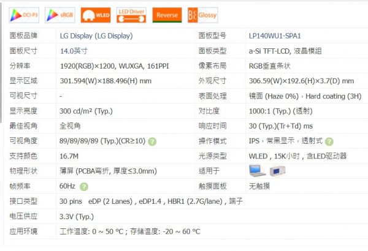Click the 应用环境 row label
Viewport: 368px width, 251px height.
tap(23, 231)
